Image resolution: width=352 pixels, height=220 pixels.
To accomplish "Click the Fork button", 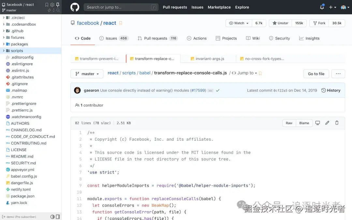I will point(319,23).
